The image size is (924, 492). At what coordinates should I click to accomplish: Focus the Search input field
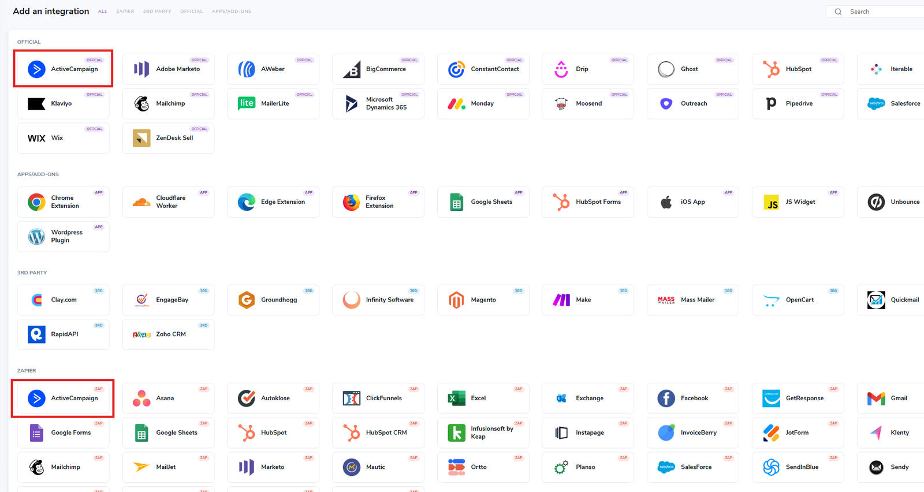tap(878, 12)
